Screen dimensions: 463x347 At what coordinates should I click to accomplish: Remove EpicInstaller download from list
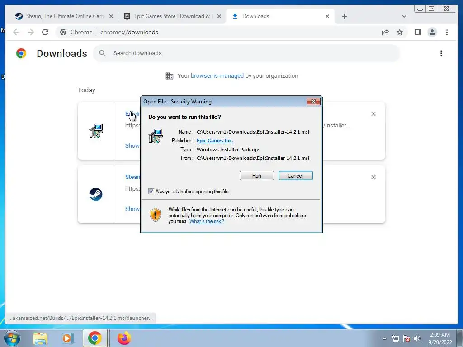[373, 114]
